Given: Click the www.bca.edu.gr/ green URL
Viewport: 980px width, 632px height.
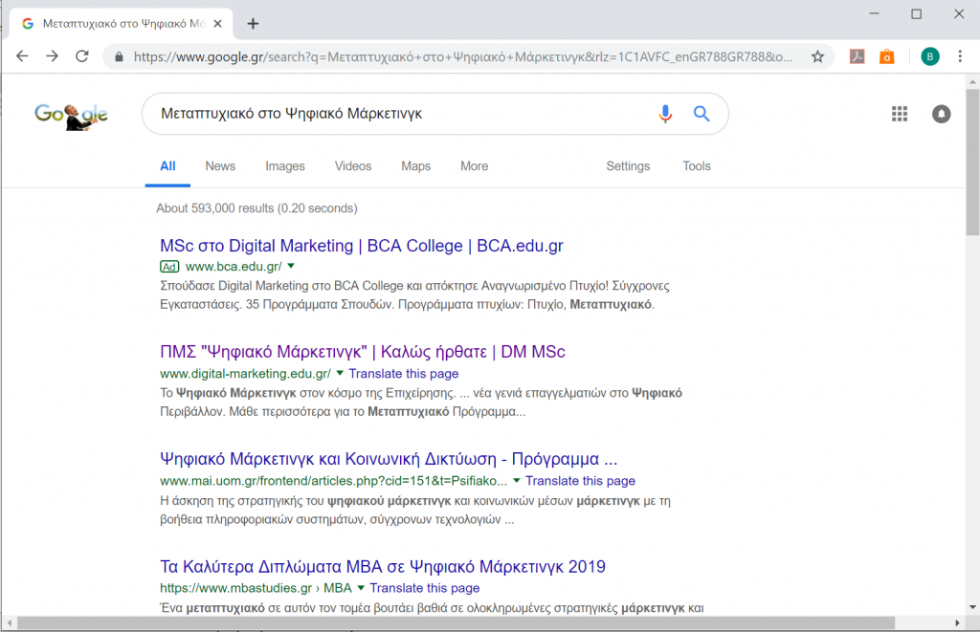Looking at the screenshot, I should coord(234,266).
